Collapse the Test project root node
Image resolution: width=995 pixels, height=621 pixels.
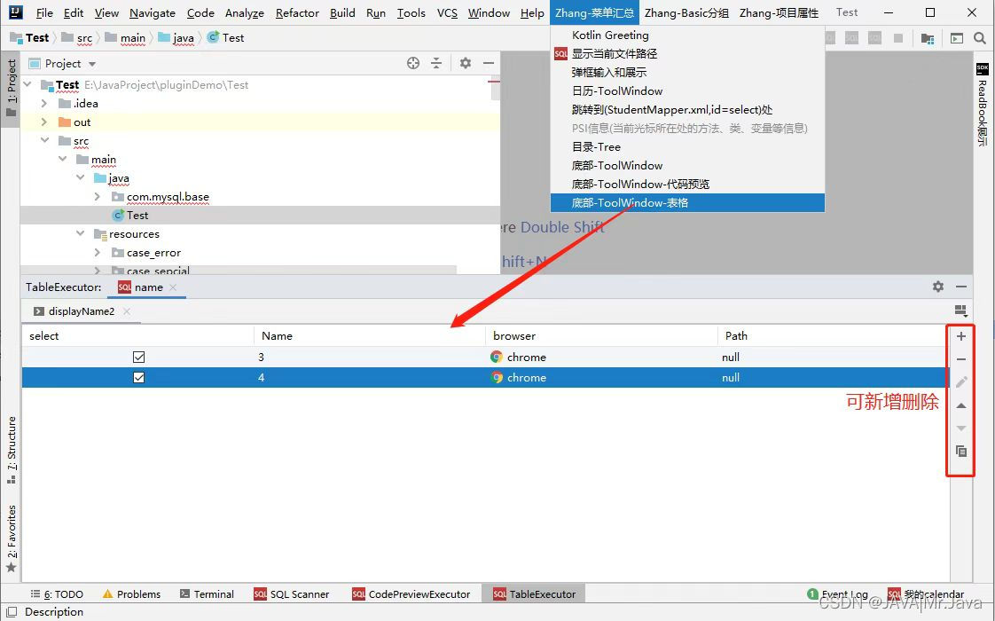(27, 84)
